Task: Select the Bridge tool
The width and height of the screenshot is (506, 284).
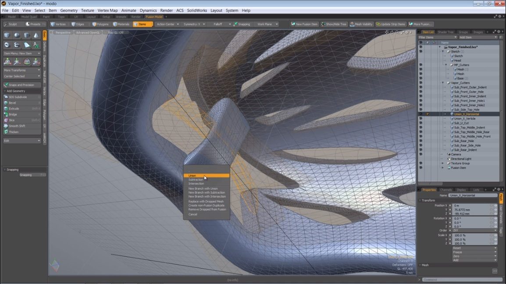Action: click(x=18, y=114)
